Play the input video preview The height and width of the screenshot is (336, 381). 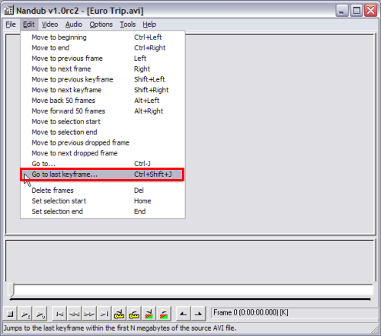tap(25, 314)
